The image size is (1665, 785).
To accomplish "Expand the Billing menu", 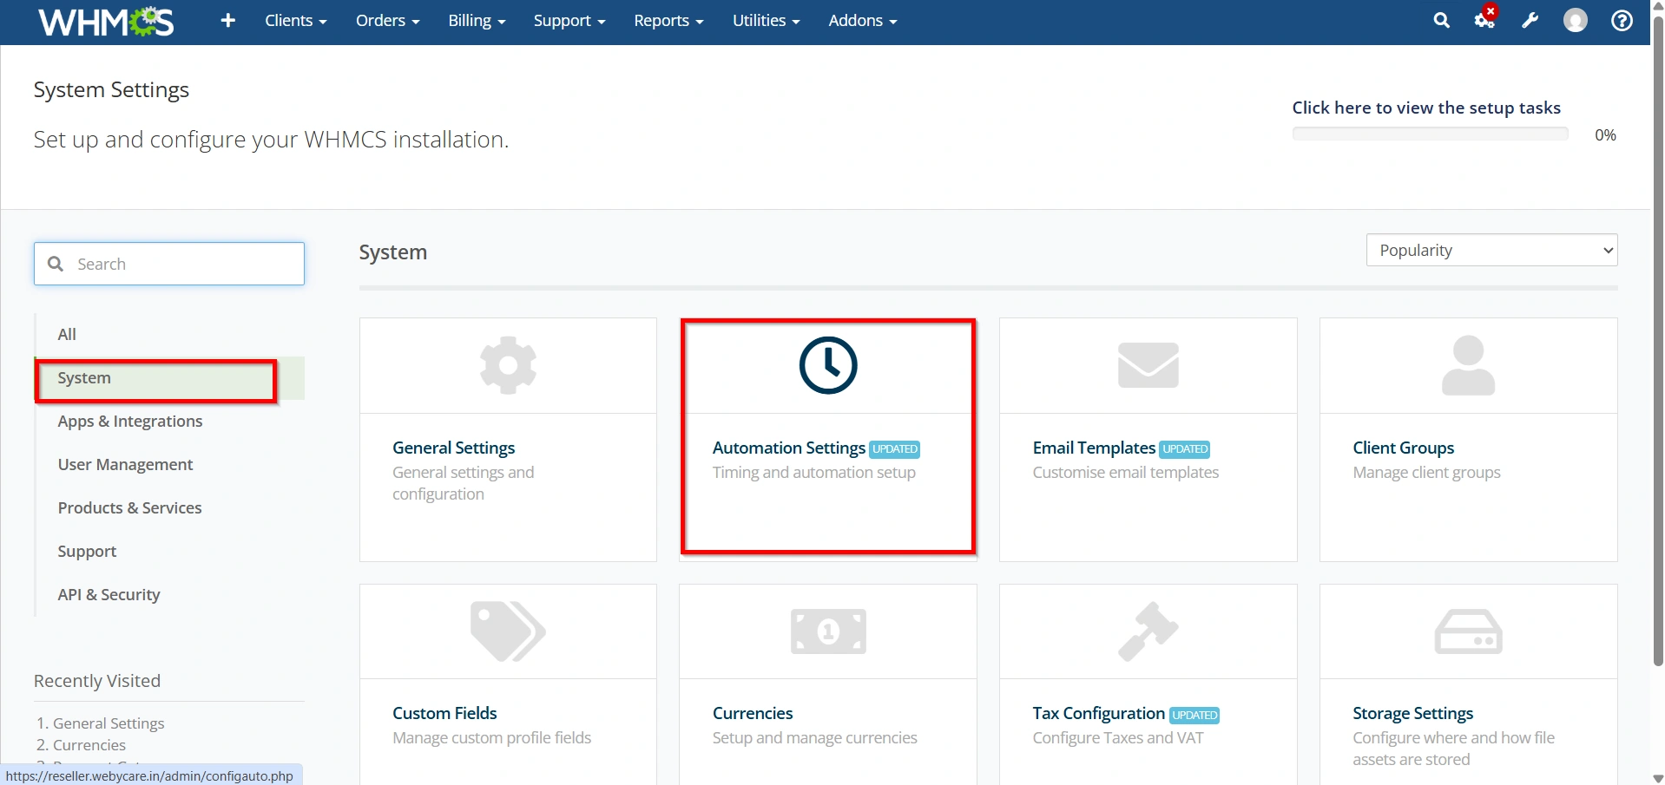I will coord(477,20).
